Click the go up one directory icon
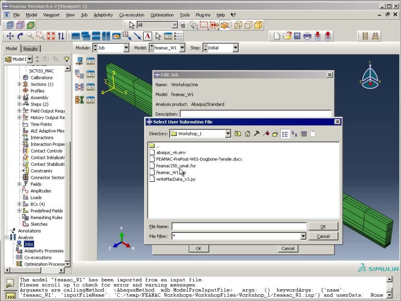 [x=238, y=134]
